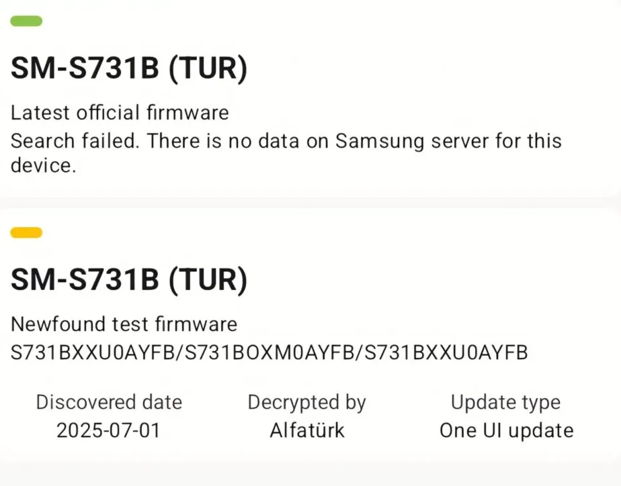Image resolution: width=621 pixels, height=486 pixels.
Task: Open the Update type indicator
Action: tap(505, 401)
